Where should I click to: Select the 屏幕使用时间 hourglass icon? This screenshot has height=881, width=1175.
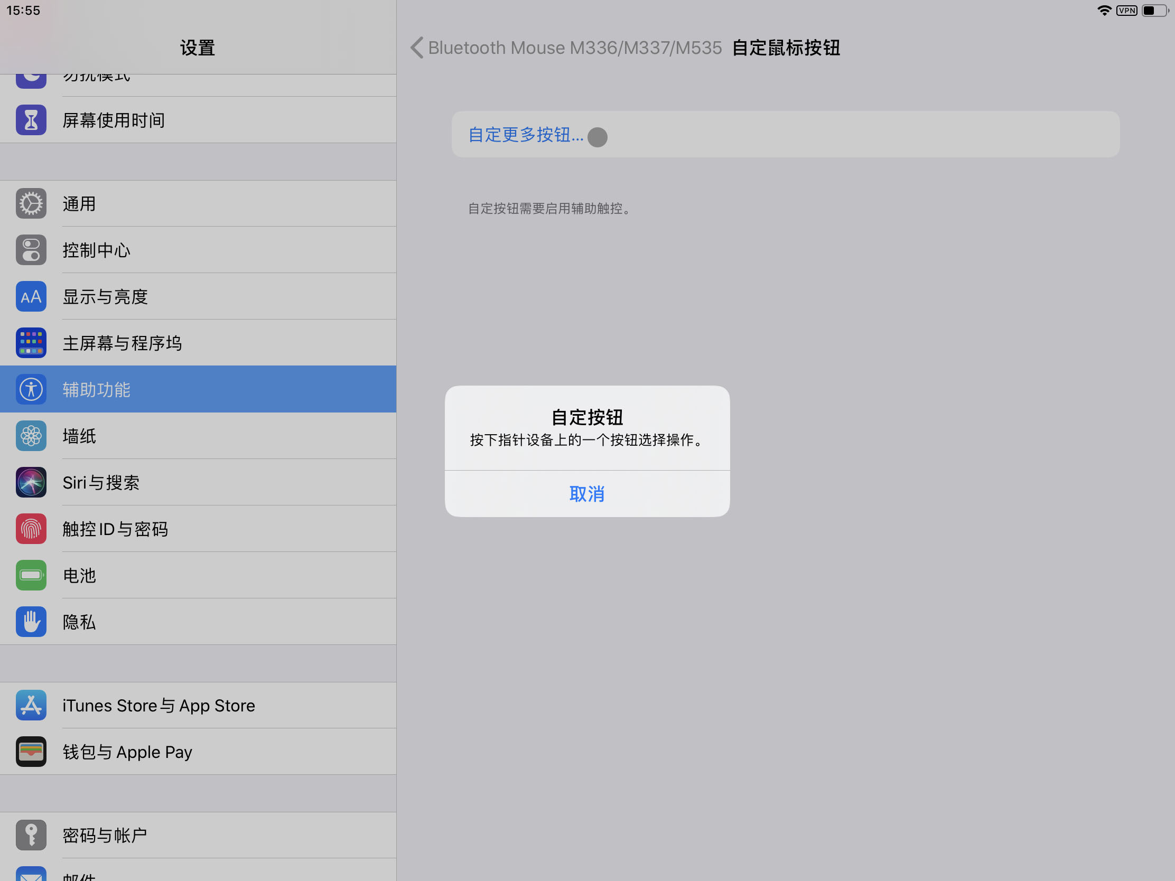click(x=31, y=120)
